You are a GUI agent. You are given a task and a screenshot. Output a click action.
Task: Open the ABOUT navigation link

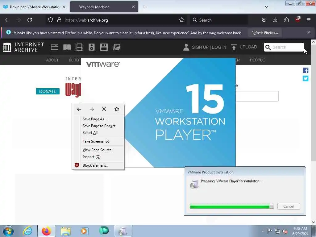pyautogui.click(x=52, y=60)
